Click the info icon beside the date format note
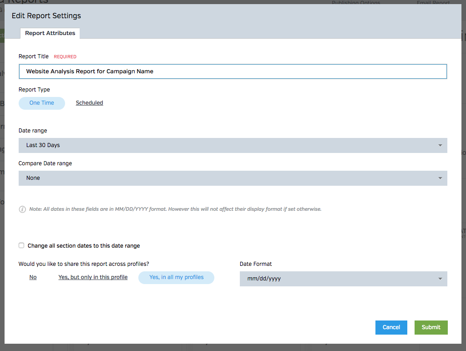466x351 pixels. [22, 209]
